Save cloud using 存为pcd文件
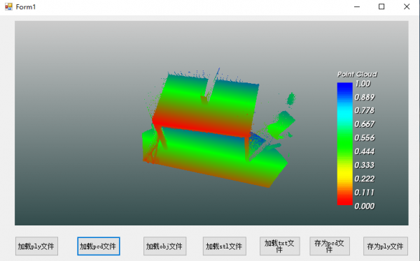This screenshot has width=420, height=261. 330,246
